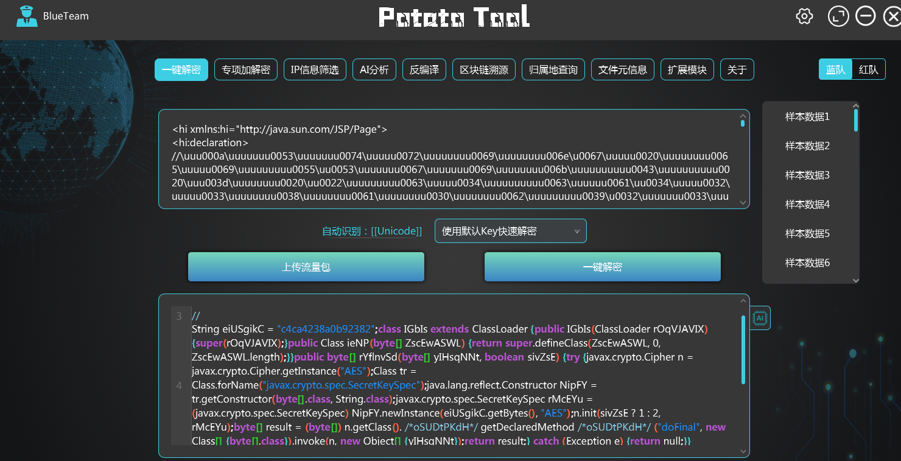The image size is (901, 461).
Task: Click line number 4 in output gutter
Action: [x=179, y=385]
